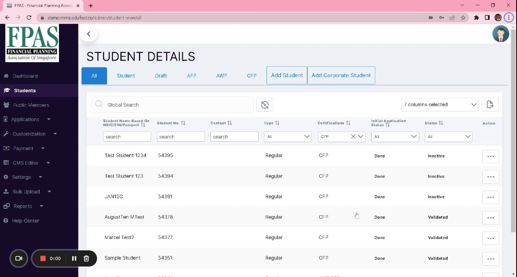Select the All tab
517x277 pixels.
pos(94,76)
